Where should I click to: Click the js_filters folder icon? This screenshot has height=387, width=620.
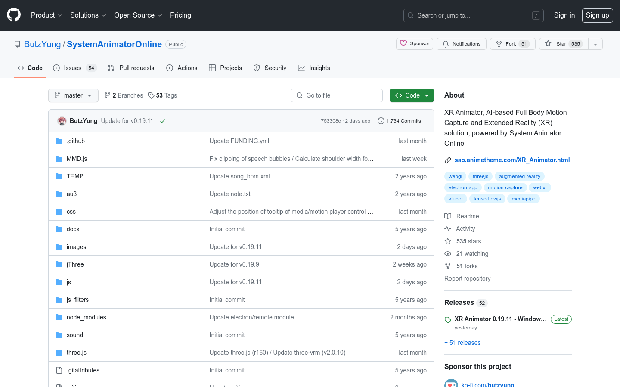pos(59,300)
